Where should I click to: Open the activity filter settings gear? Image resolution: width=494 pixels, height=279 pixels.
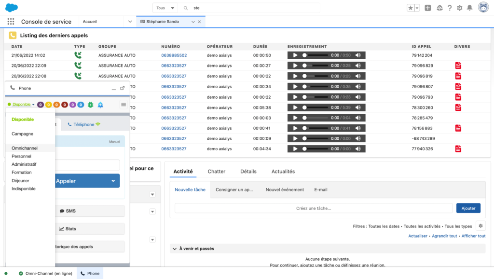click(480, 226)
